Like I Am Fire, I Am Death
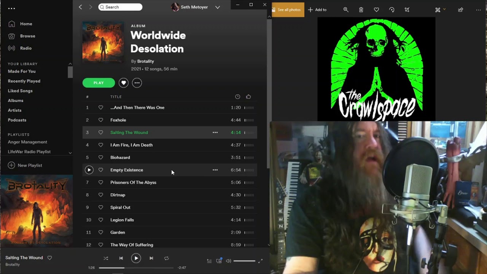 coord(100,145)
